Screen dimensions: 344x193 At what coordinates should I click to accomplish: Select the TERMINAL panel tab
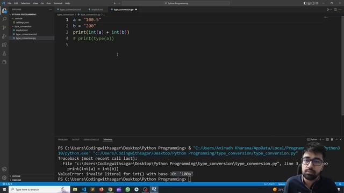pyautogui.click(x=107, y=139)
